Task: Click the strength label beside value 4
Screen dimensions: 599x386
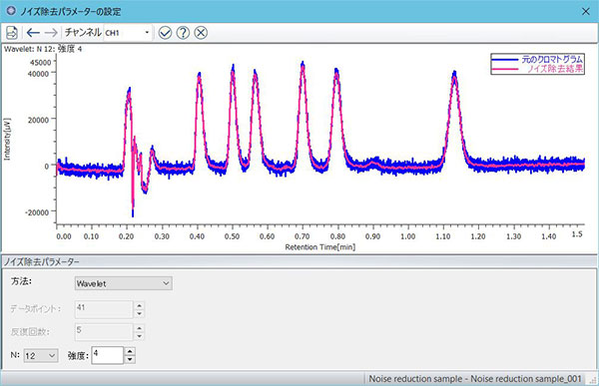Action: point(78,356)
